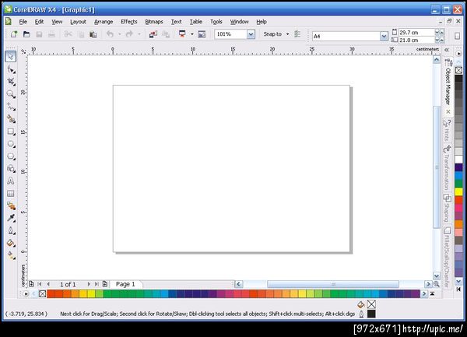The width and height of the screenshot is (467, 337).
Task: Click the Import icon
Action: click(153, 34)
